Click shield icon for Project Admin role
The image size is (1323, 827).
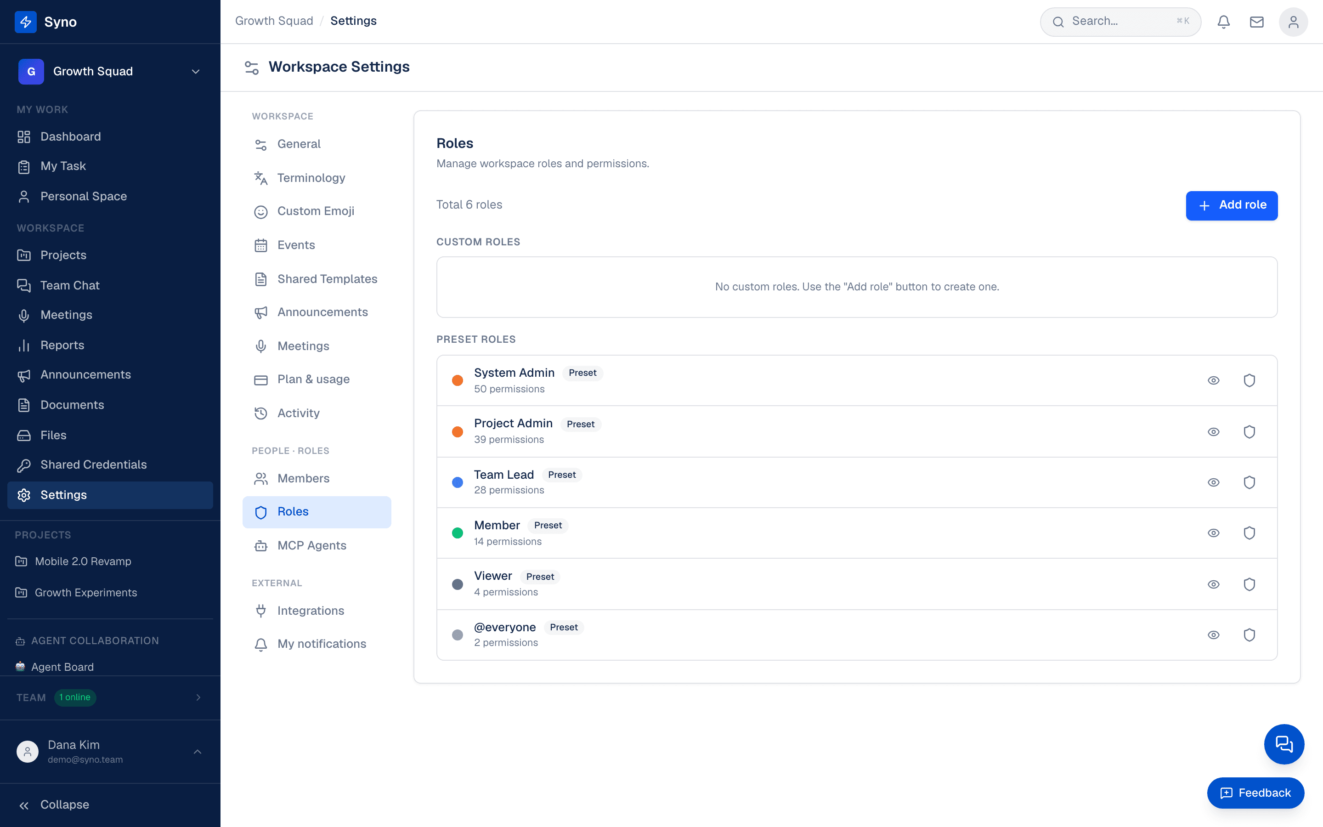click(x=1249, y=431)
